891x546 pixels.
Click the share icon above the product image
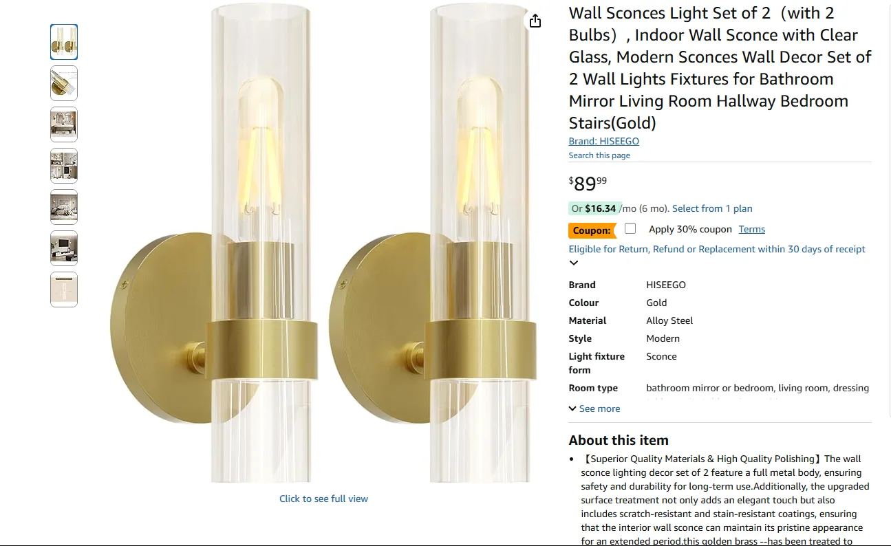point(535,21)
